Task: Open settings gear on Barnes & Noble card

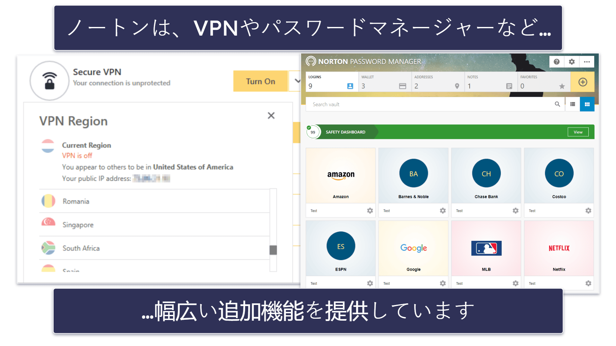Action: 443,211
